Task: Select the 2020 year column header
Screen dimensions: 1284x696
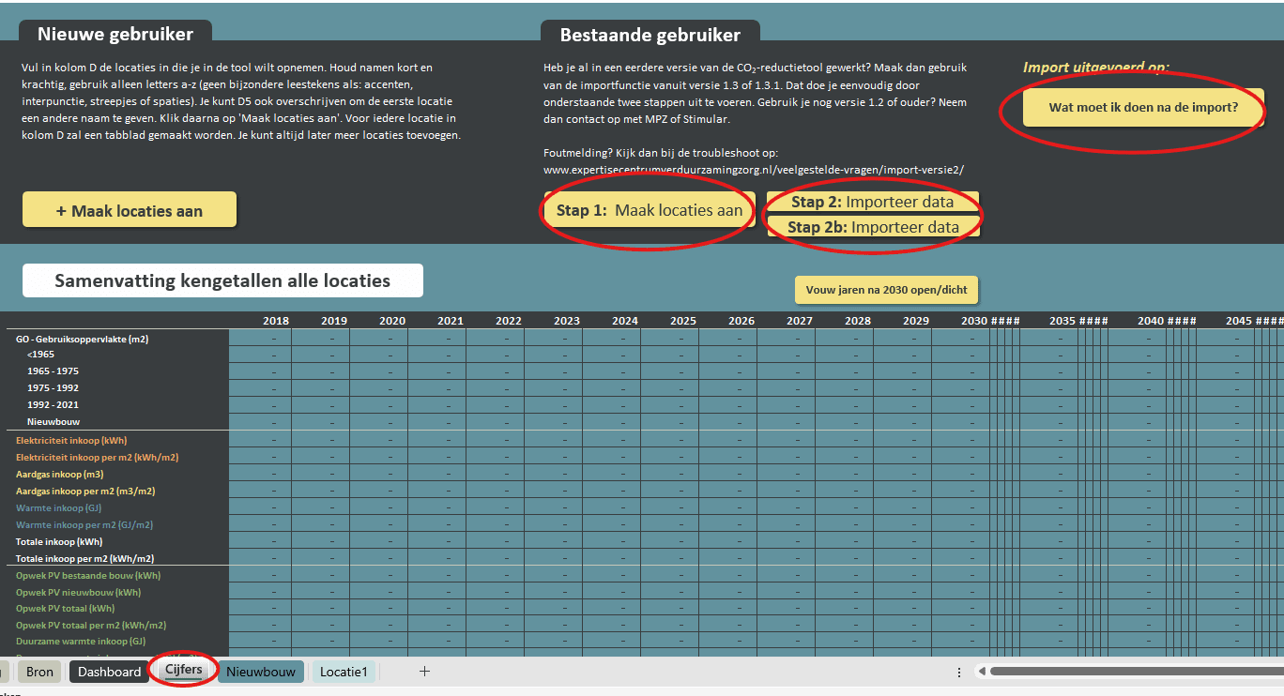Action: [392, 321]
